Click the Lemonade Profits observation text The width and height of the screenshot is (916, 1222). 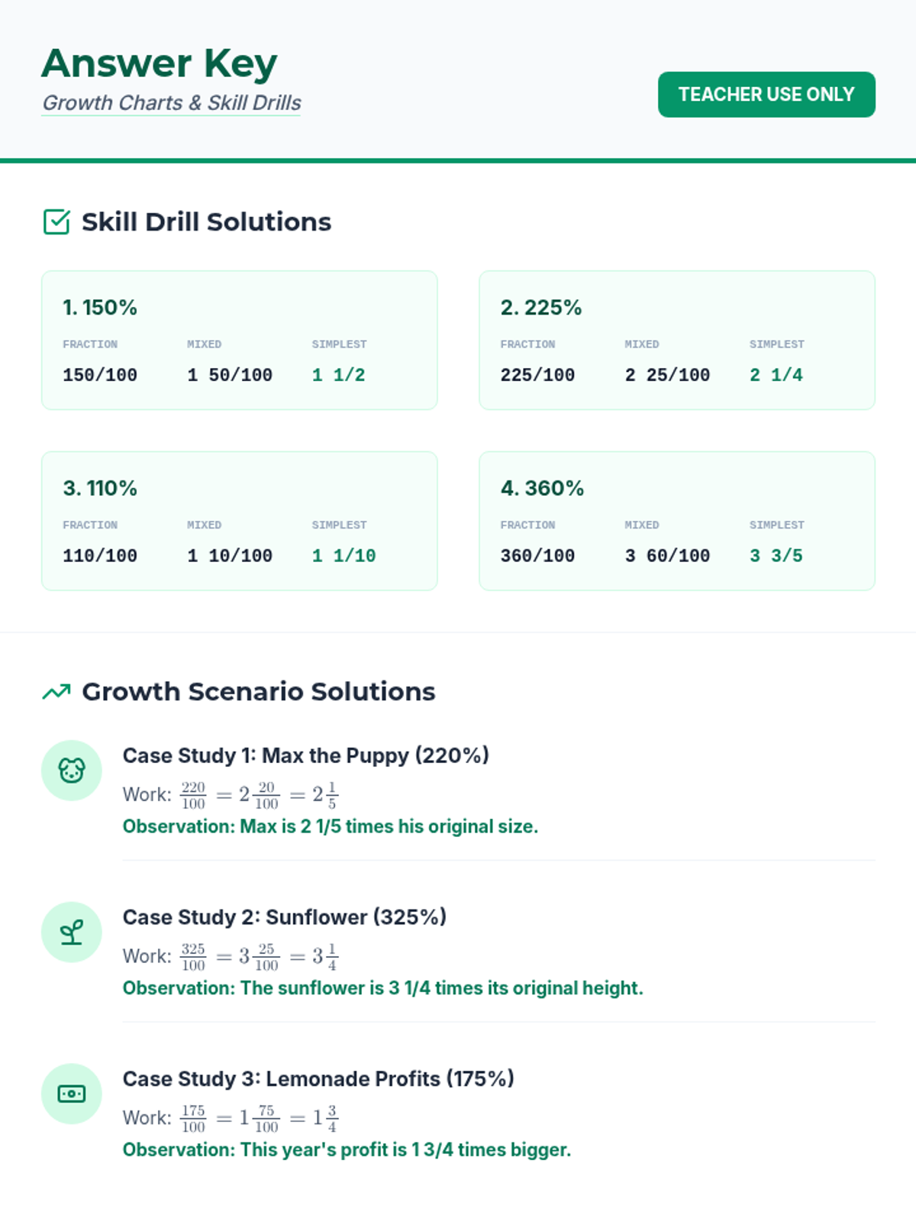click(x=347, y=1149)
